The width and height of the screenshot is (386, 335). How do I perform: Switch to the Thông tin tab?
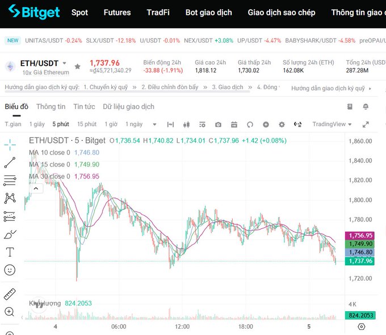51,107
